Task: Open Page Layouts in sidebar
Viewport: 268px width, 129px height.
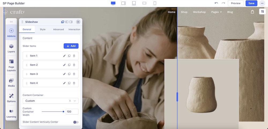Action: click(x=11, y=65)
